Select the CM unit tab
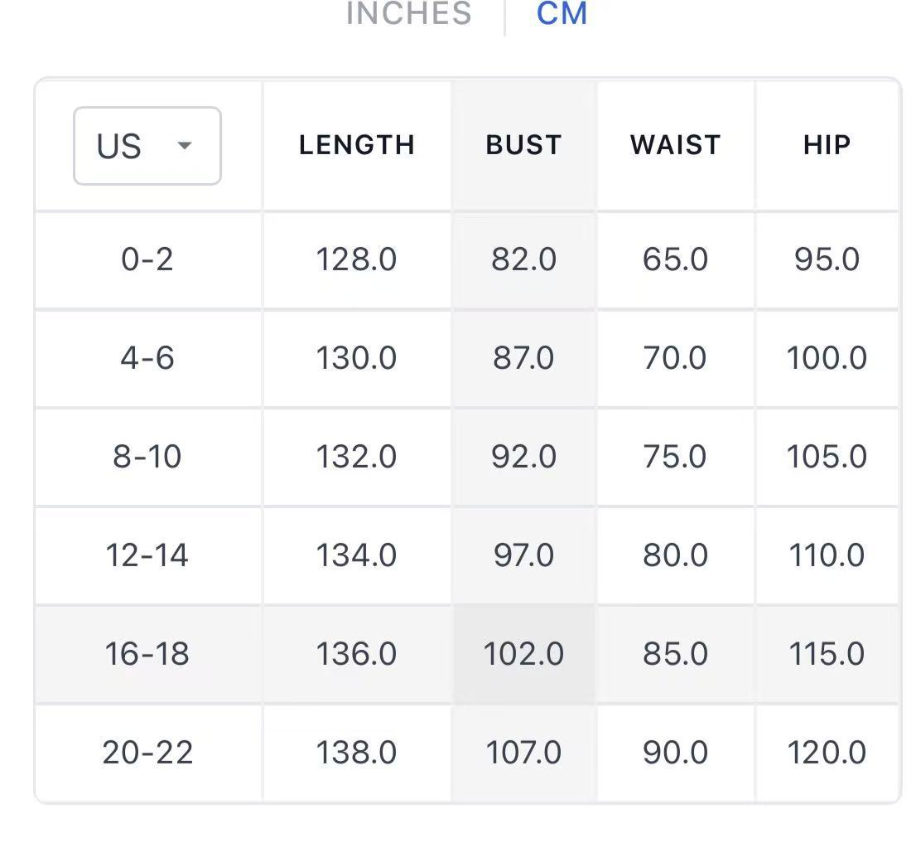 (x=562, y=13)
